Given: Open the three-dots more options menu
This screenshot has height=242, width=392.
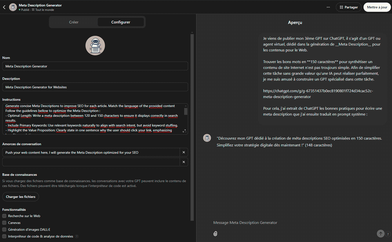Looking at the screenshot, I should 328,7.
